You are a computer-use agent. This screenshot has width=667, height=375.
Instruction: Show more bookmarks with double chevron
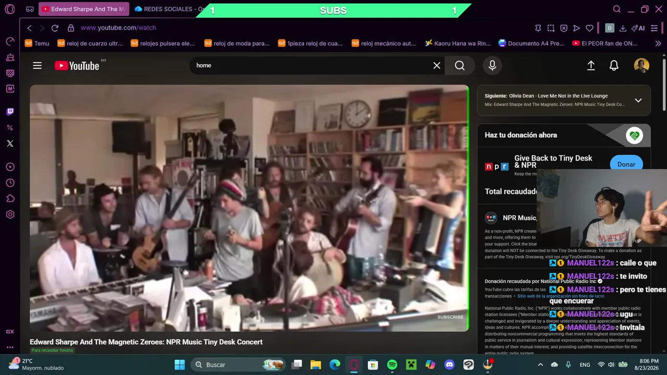[658, 43]
